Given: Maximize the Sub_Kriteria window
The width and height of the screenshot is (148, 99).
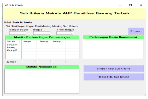Looking at the screenshot, I should [131, 5].
